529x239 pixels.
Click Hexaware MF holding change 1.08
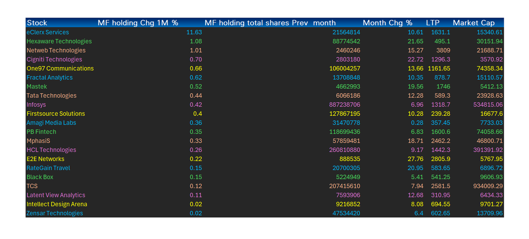point(195,41)
